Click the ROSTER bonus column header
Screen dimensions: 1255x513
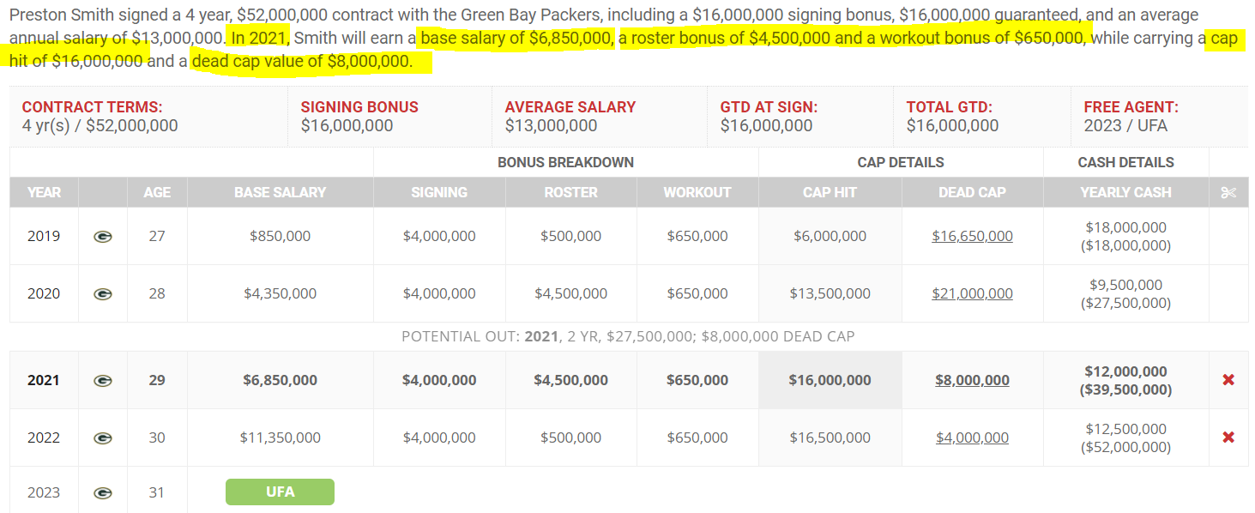point(570,192)
